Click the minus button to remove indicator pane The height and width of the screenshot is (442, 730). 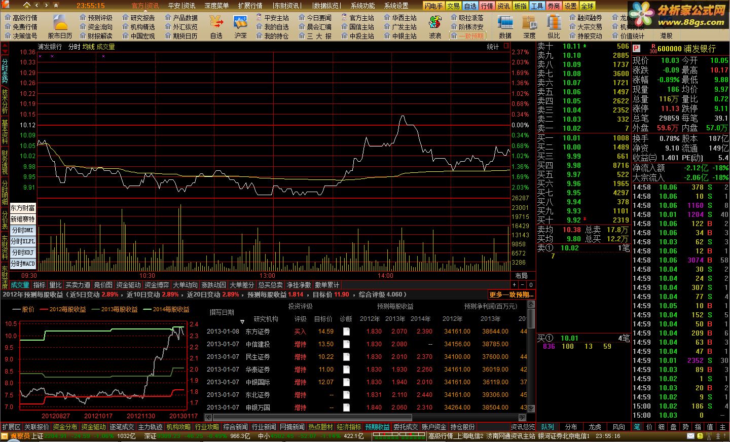(x=523, y=285)
